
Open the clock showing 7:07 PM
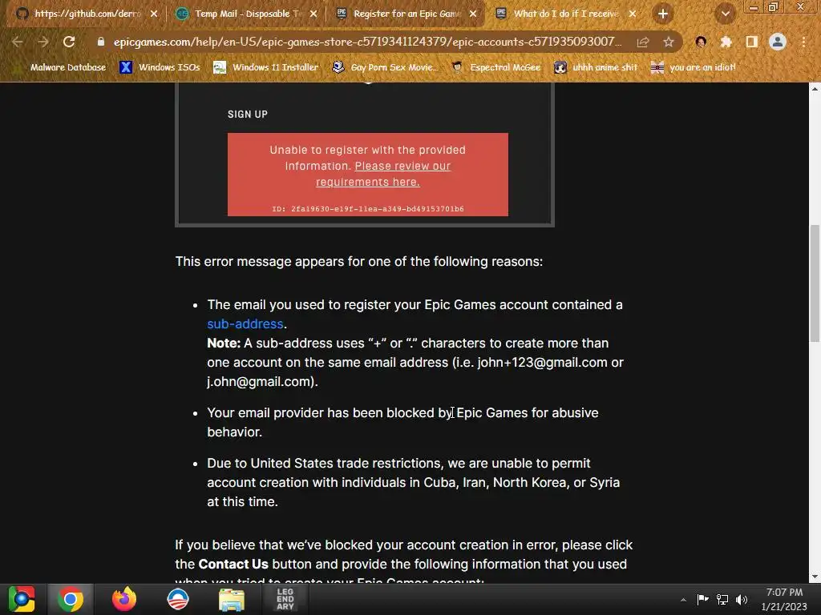pyautogui.click(x=784, y=599)
